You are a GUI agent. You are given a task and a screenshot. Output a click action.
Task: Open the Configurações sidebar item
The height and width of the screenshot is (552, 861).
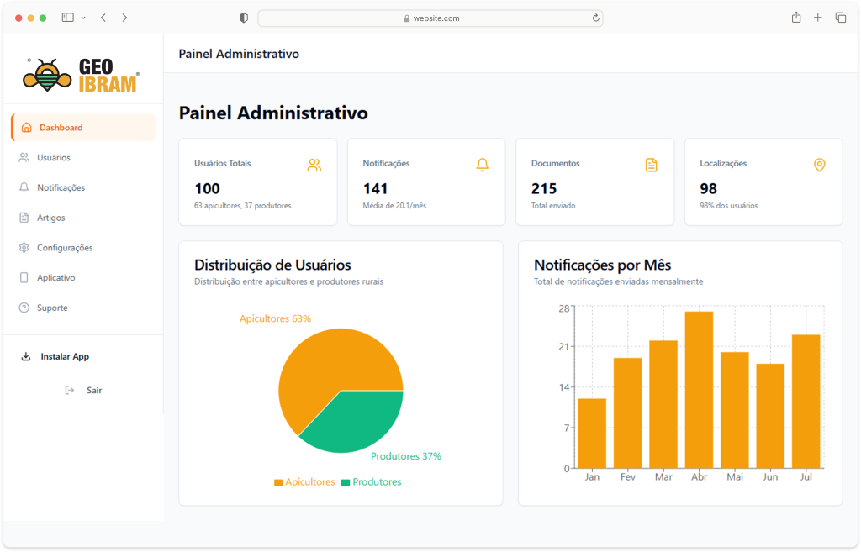pyautogui.click(x=65, y=248)
